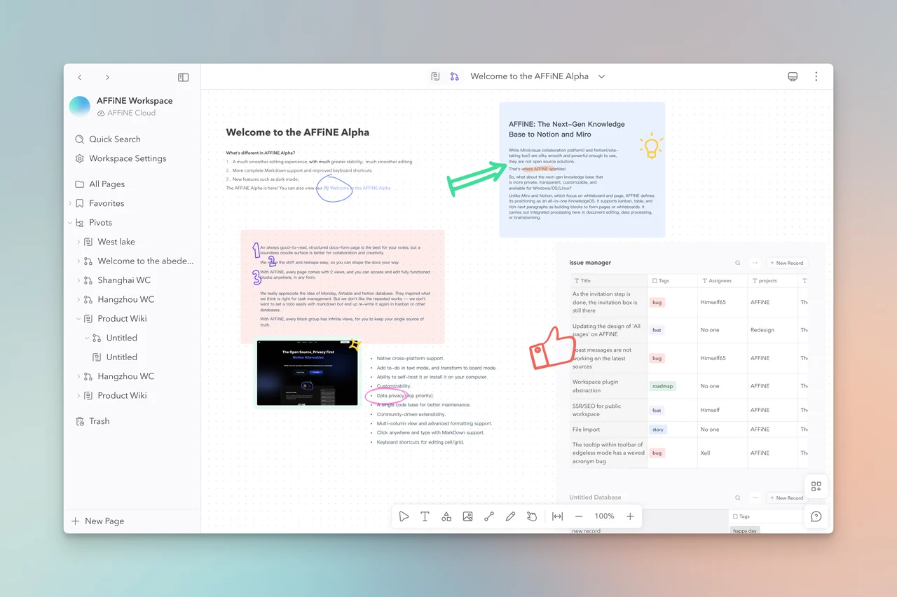
Task: Open the Shanghai WC page
Action: pyautogui.click(x=124, y=280)
